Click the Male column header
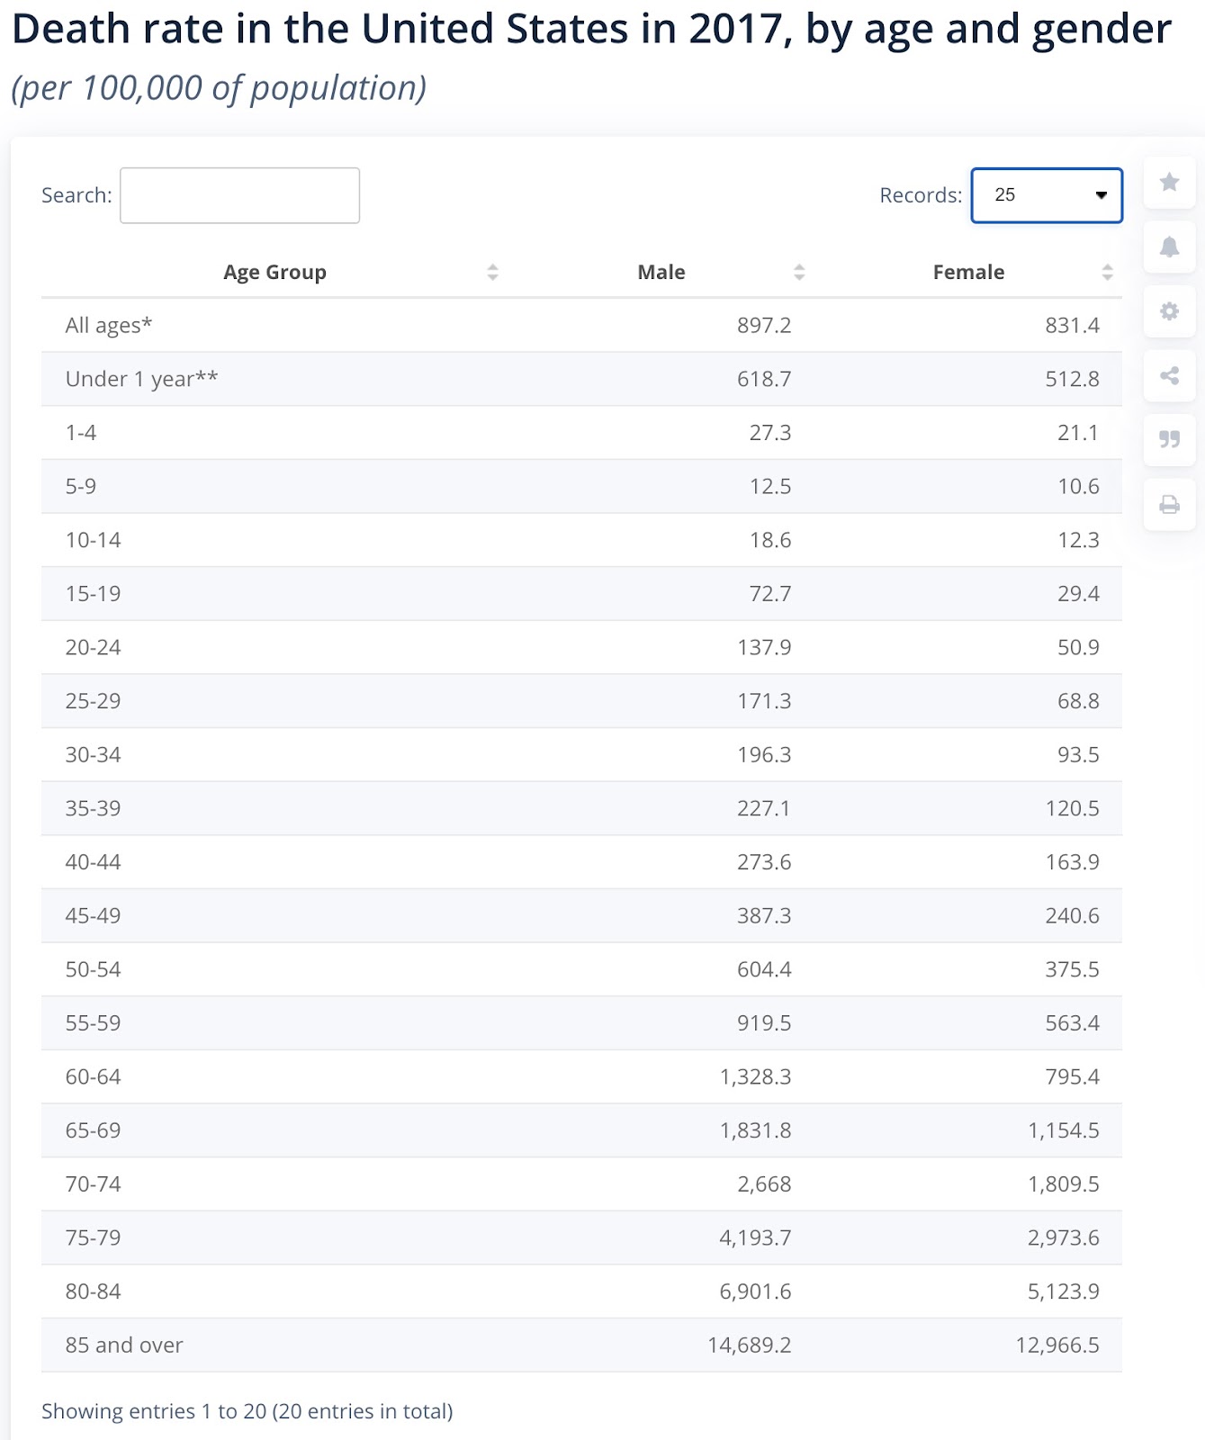Viewport: 1205px width, 1440px height. (x=661, y=272)
